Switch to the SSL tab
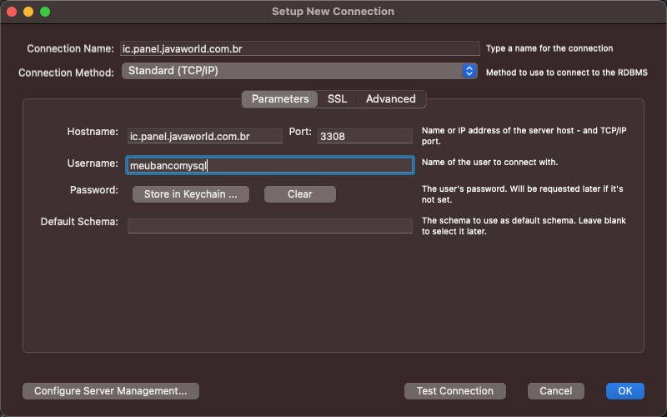Image resolution: width=667 pixels, height=417 pixels. tap(337, 99)
